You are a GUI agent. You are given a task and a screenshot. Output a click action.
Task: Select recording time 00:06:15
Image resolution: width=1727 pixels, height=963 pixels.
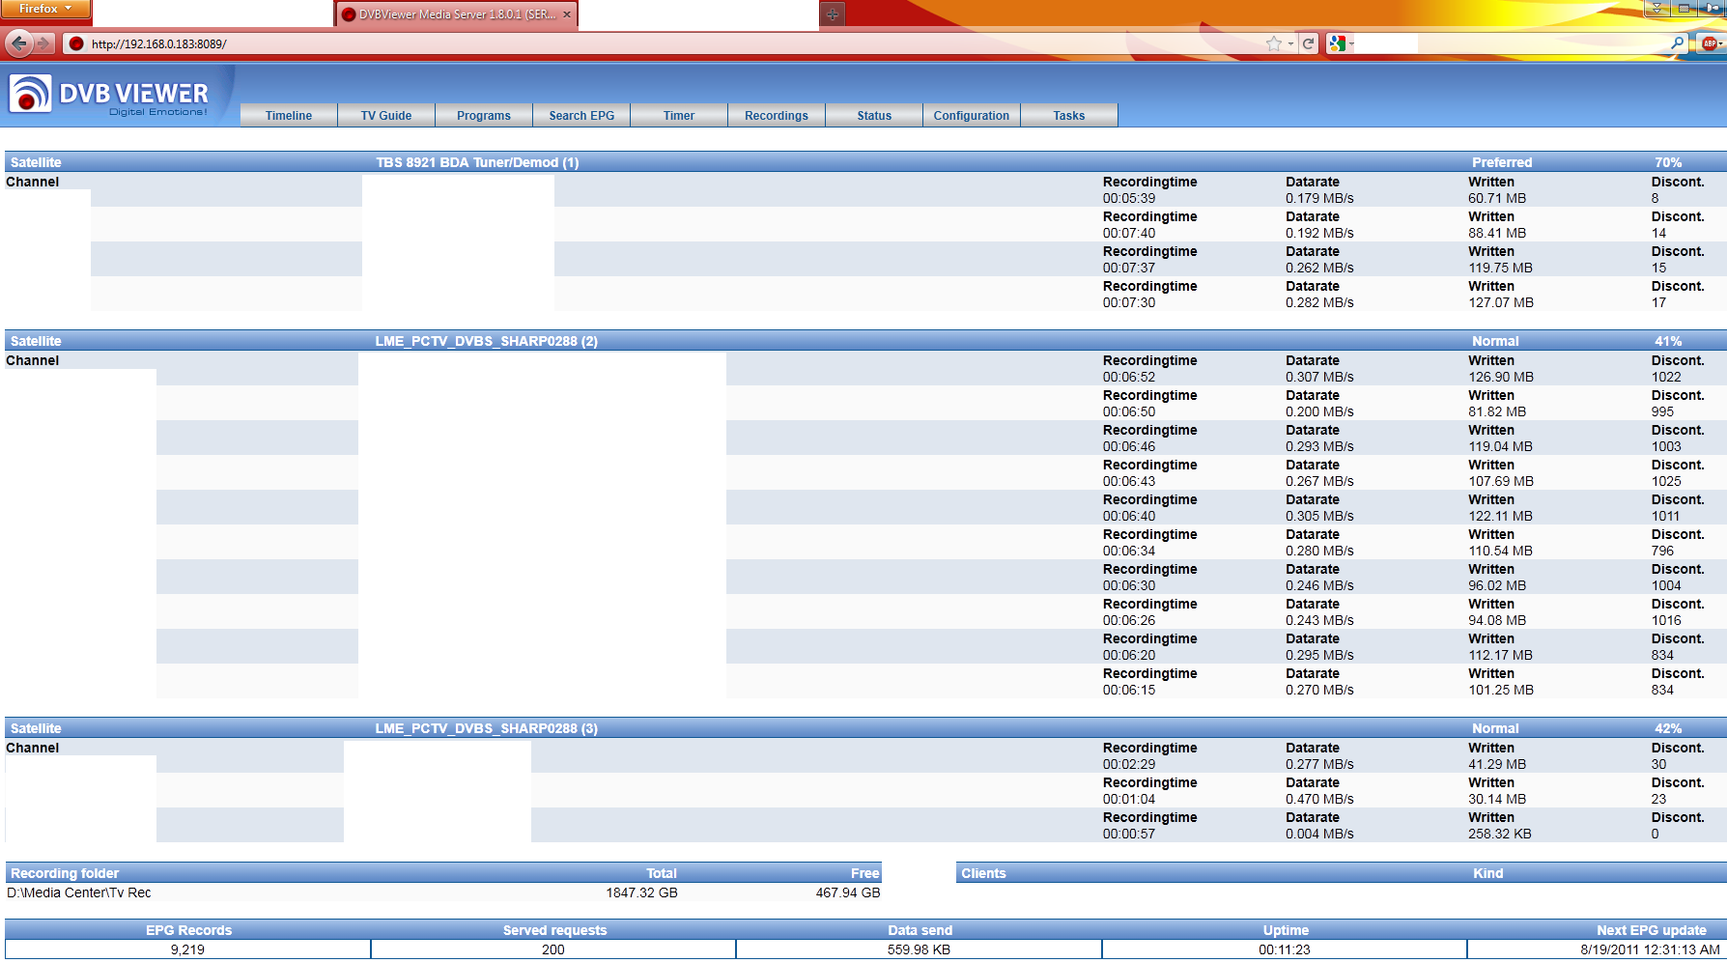coord(1129,690)
